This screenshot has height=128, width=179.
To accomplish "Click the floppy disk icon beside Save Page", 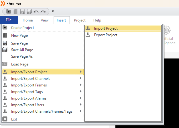I will (x=5, y=43).
